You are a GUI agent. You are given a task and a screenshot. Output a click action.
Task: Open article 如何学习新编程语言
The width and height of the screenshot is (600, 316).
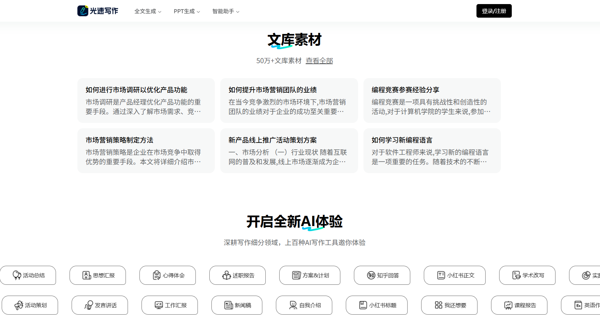[x=432, y=151]
